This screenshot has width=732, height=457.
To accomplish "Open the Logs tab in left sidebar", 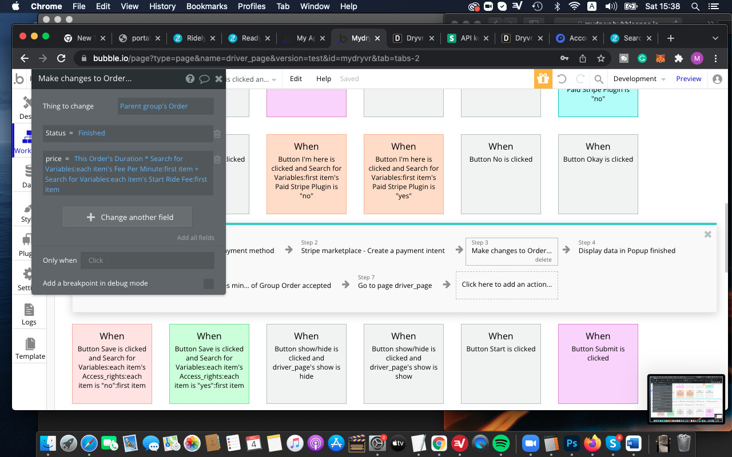I will [29, 314].
